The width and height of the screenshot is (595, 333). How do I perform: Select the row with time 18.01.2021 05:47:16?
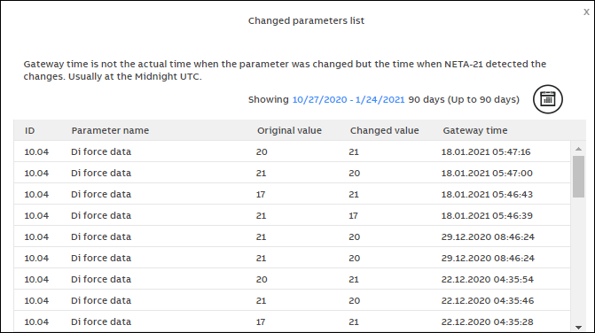click(293, 151)
